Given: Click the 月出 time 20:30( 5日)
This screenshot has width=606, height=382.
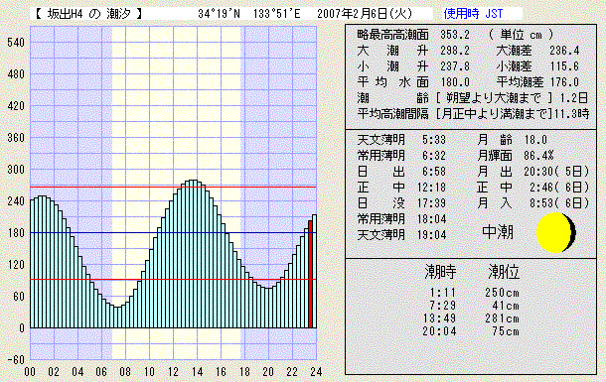Looking at the screenshot, I should [556, 172].
